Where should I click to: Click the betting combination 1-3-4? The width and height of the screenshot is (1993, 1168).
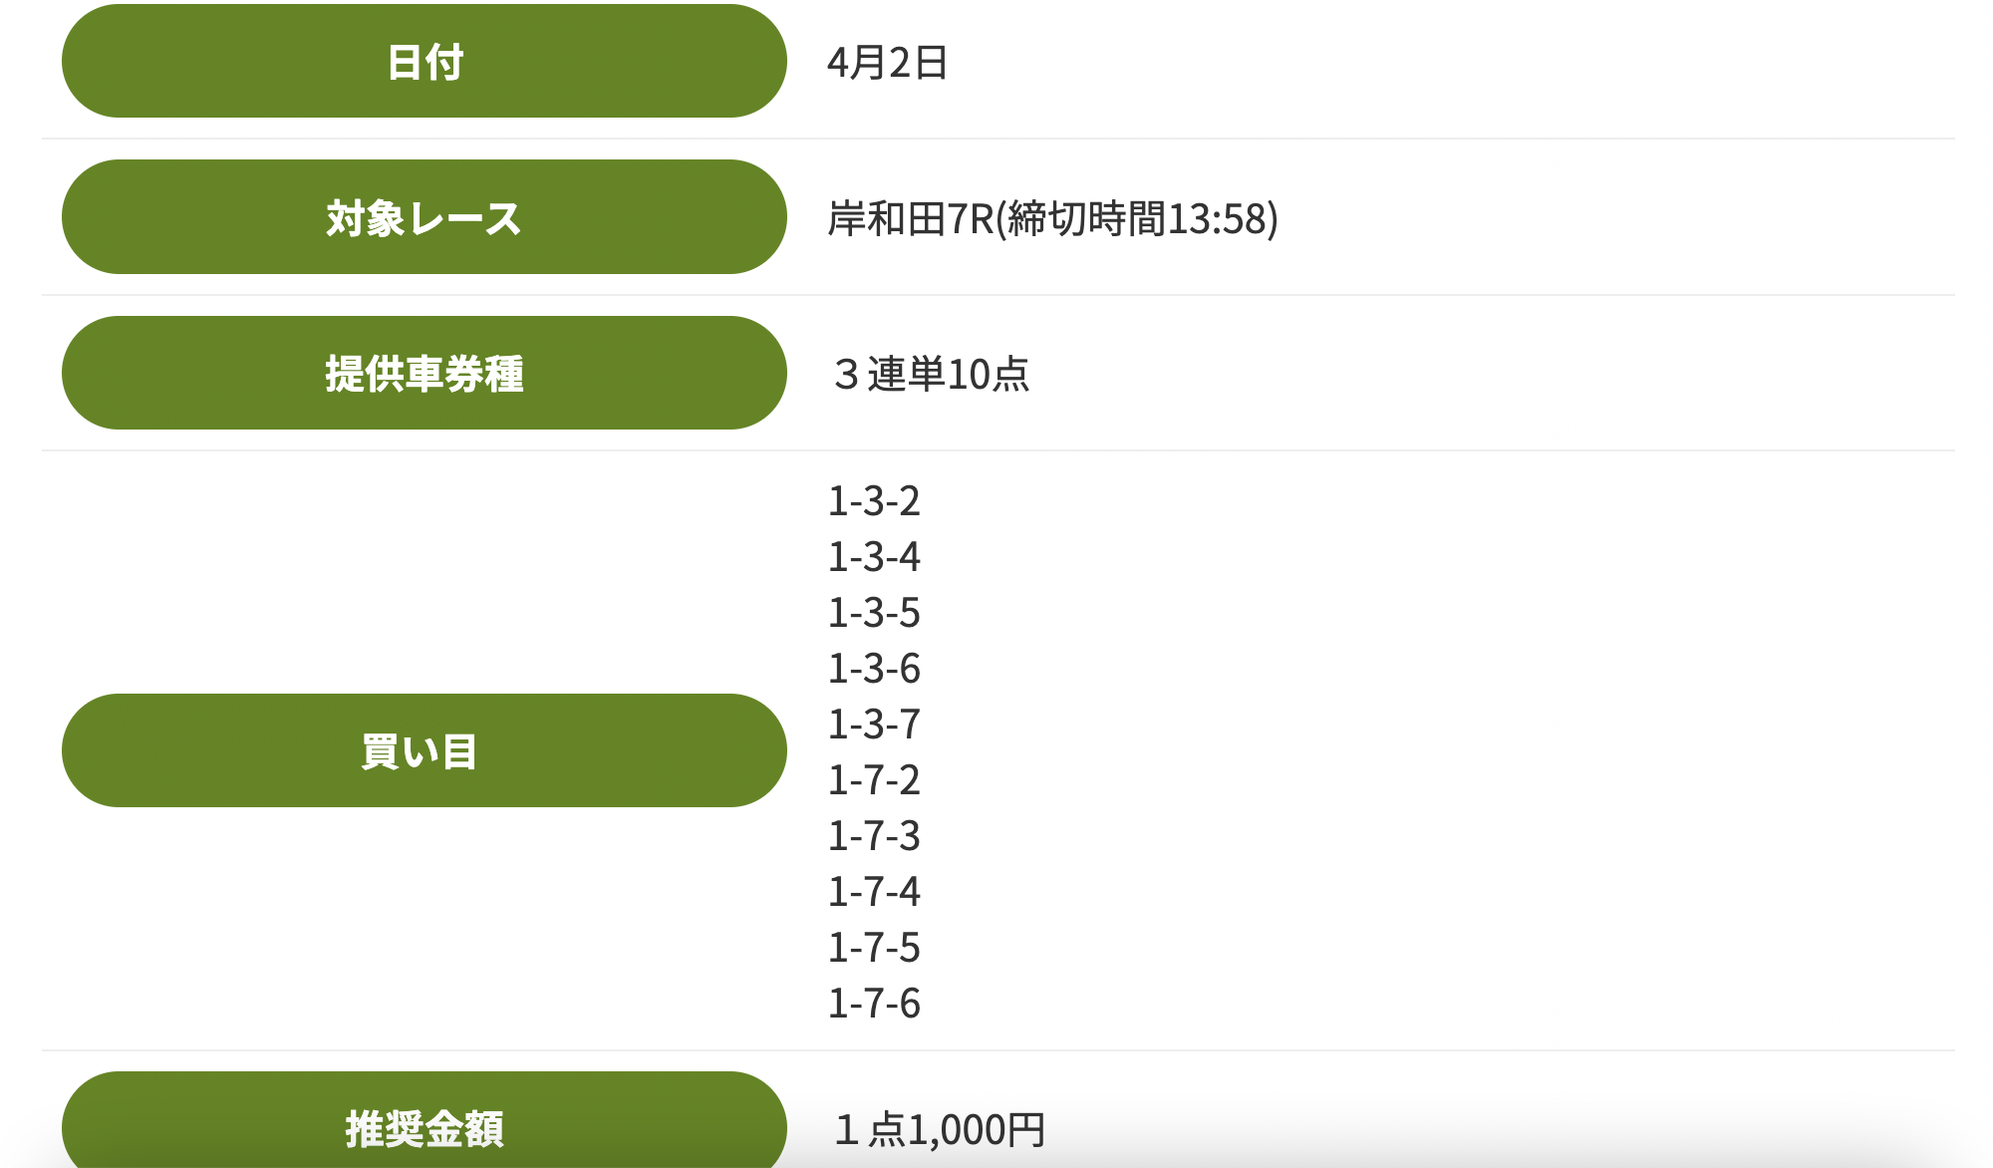(874, 557)
